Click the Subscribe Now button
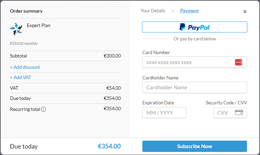260x155 pixels. (195, 146)
